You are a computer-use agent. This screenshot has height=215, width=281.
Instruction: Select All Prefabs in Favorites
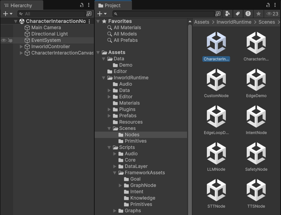(126, 40)
